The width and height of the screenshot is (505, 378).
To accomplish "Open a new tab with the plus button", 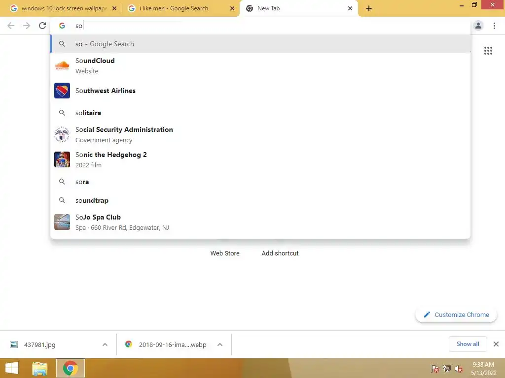I will pyautogui.click(x=369, y=8).
